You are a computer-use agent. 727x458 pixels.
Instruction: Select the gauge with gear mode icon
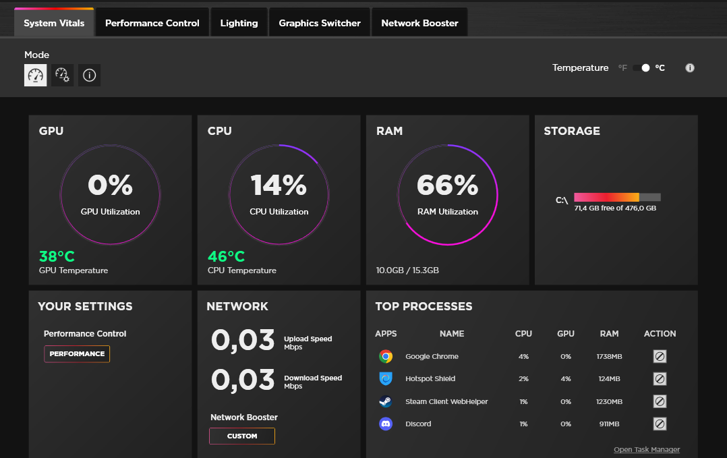[62, 75]
